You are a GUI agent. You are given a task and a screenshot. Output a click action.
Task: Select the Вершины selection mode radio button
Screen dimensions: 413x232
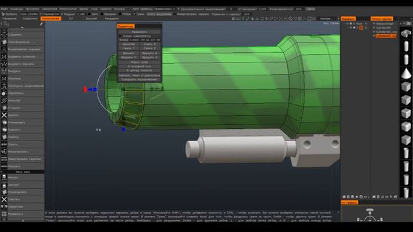[102, 14]
